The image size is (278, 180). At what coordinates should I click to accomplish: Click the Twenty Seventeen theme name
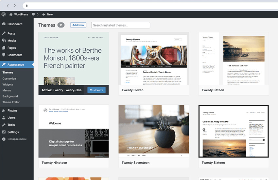tap(135, 163)
